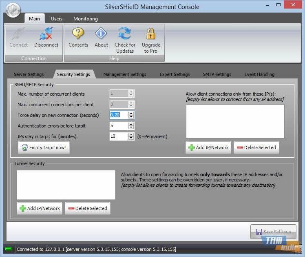Click the Tunnel Security IP list box
The width and height of the screenshot is (305, 257).
(66, 185)
